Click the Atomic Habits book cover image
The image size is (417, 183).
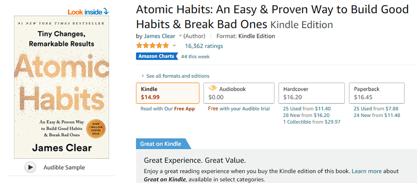pos(62,87)
